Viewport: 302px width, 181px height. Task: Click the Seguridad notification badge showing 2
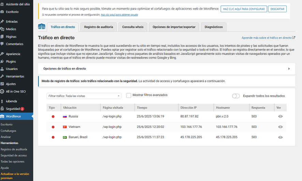pyautogui.click(x=22, y=109)
